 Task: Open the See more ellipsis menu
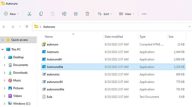[x=144, y=14]
